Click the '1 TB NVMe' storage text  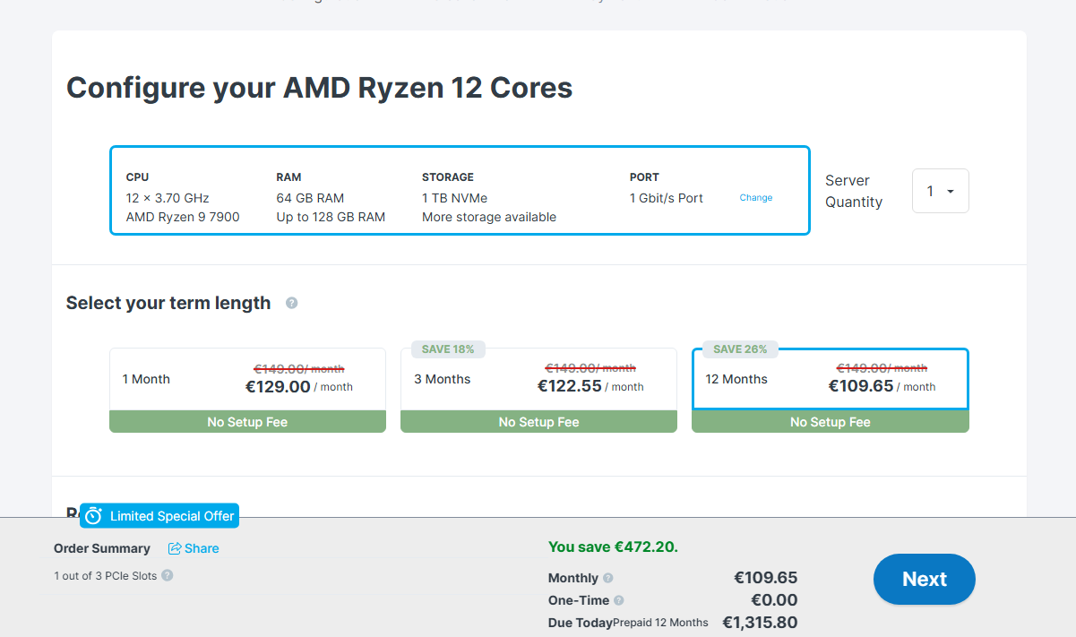pyautogui.click(x=455, y=198)
